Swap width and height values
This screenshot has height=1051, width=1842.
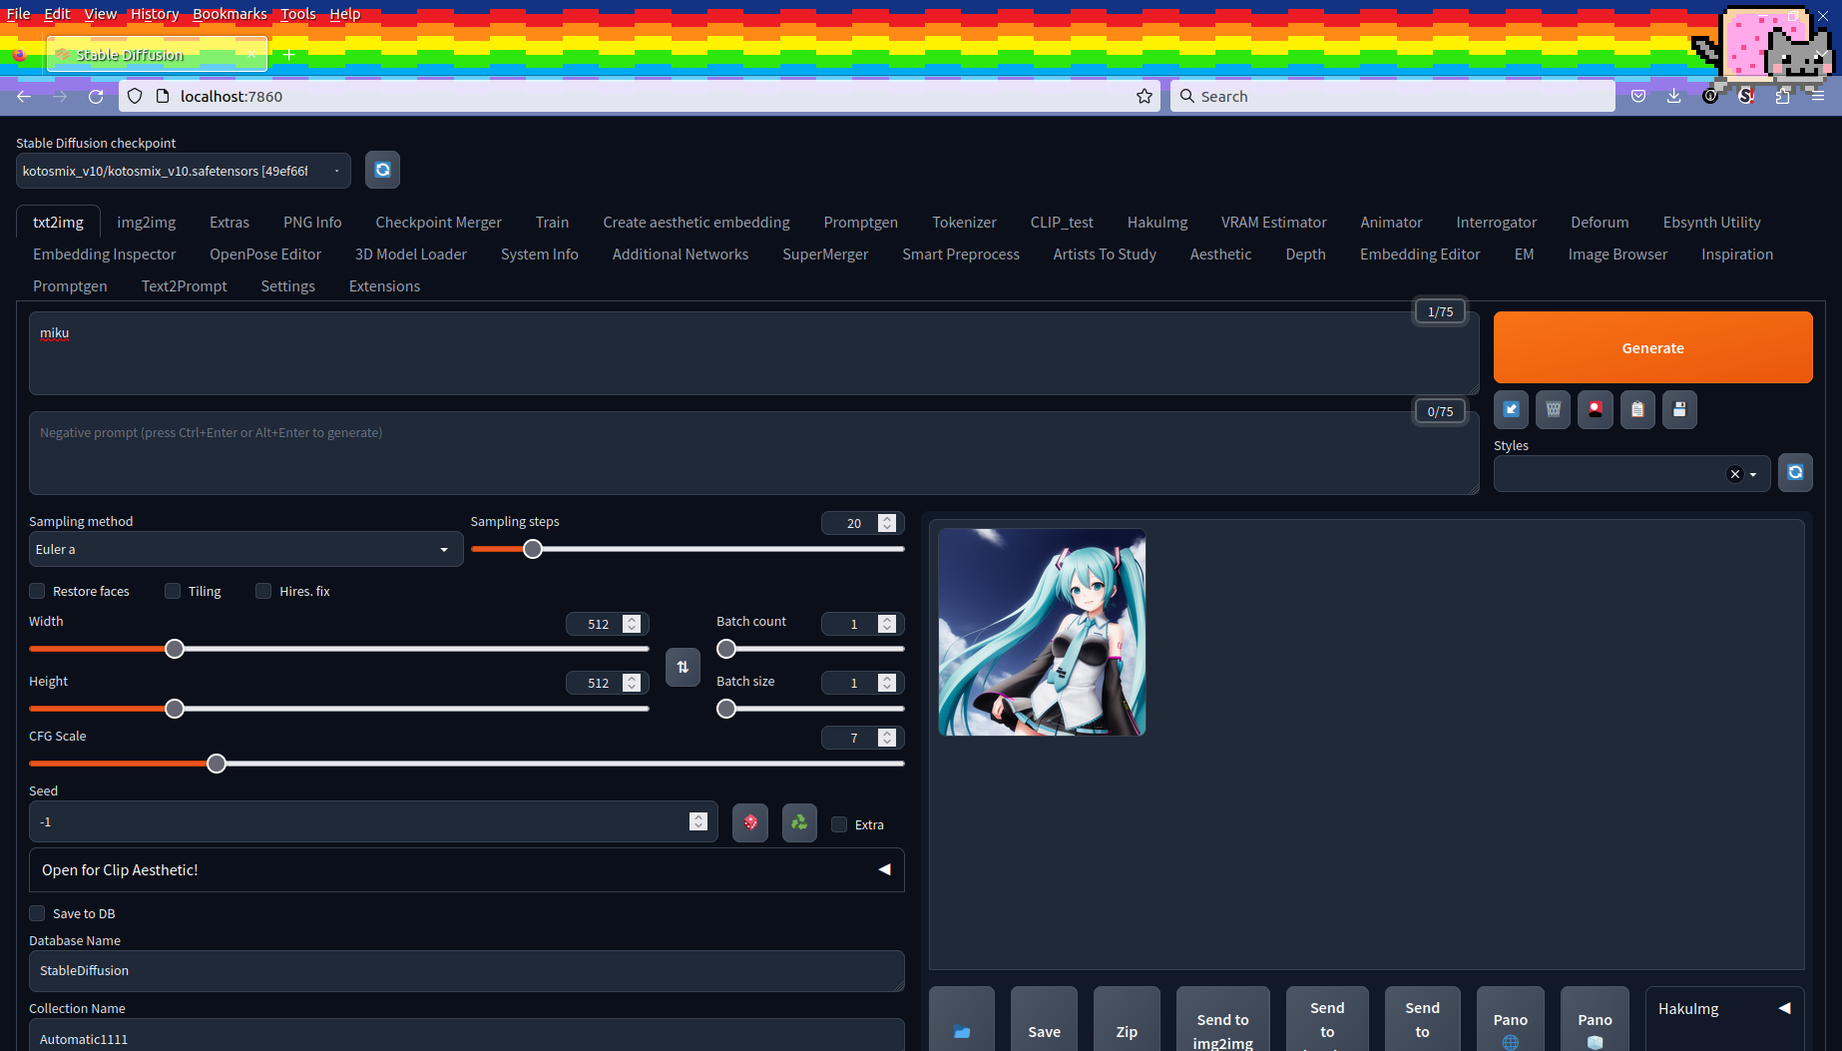point(683,667)
